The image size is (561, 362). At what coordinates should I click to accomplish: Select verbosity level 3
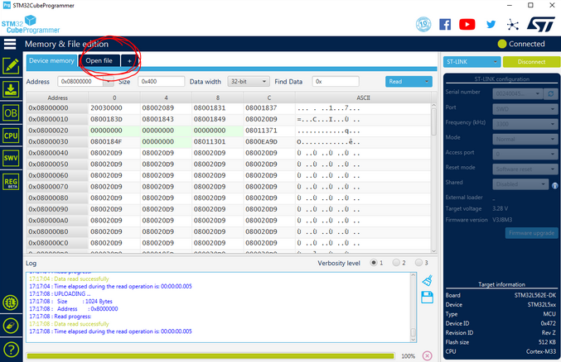tap(418, 263)
